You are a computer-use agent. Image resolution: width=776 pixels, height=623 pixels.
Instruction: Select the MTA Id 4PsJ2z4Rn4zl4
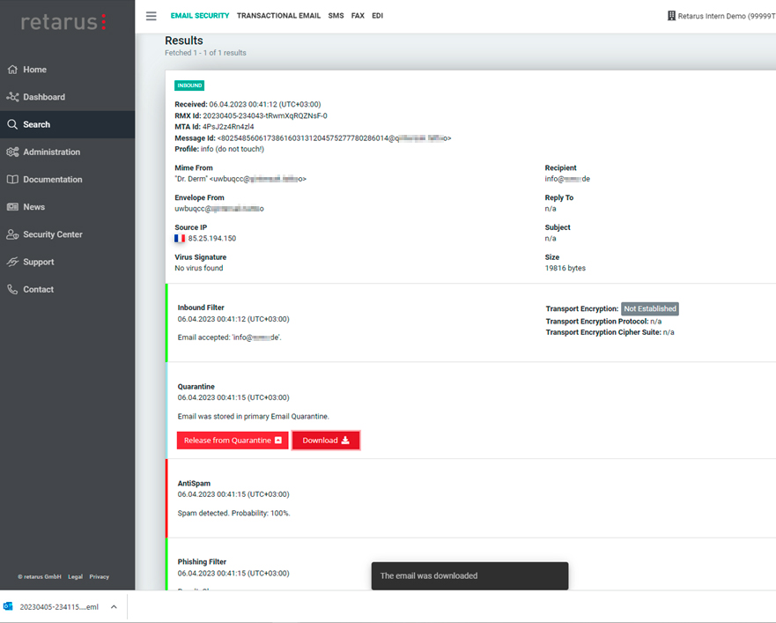pos(228,127)
